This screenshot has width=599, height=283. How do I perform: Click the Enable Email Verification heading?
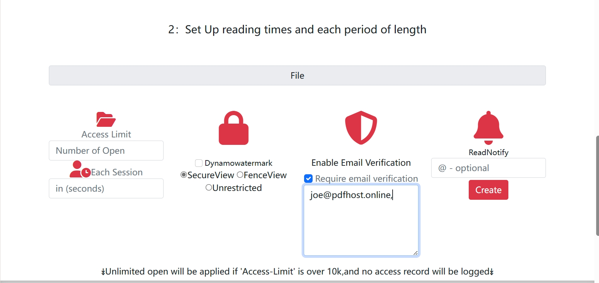(361, 163)
